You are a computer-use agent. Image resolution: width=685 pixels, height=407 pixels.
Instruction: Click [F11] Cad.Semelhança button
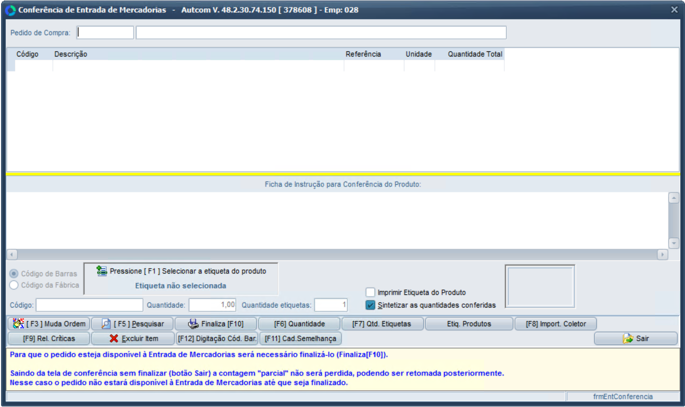(x=300, y=339)
